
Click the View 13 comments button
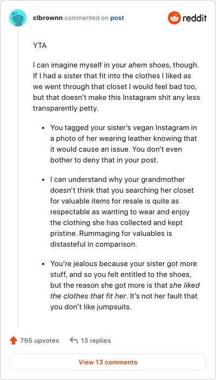click(108, 362)
